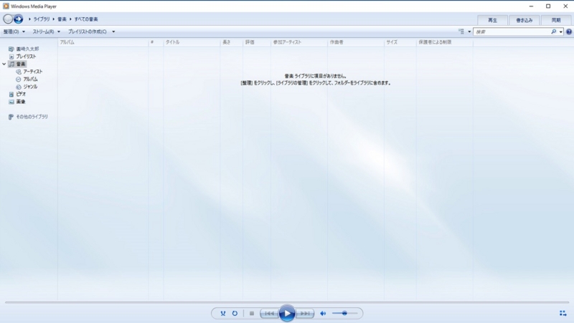Open the ストリーム(R) menu
Viewport: 574px width, 323px height.
pyautogui.click(x=47, y=32)
